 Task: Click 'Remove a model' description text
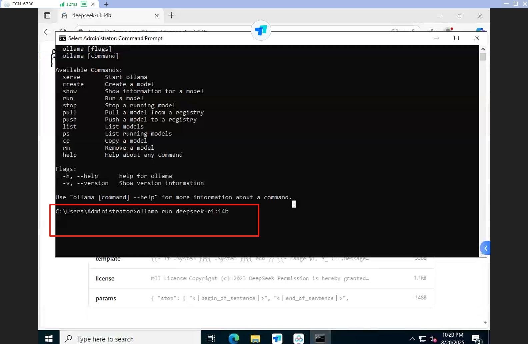(x=129, y=148)
